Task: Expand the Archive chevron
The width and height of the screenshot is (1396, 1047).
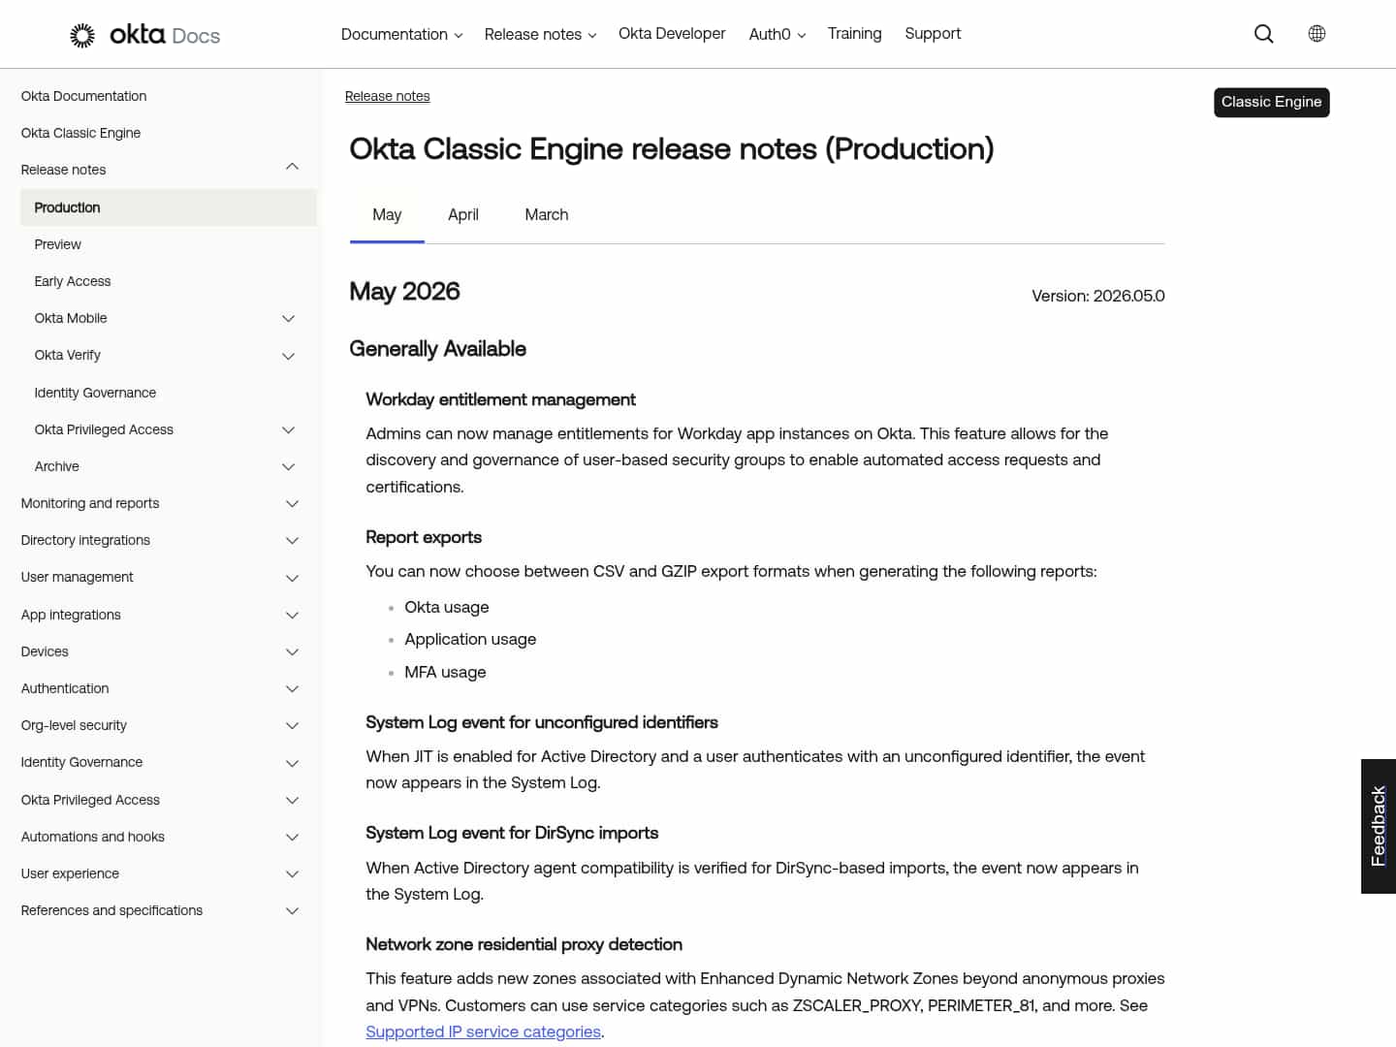Action: tap(288, 467)
